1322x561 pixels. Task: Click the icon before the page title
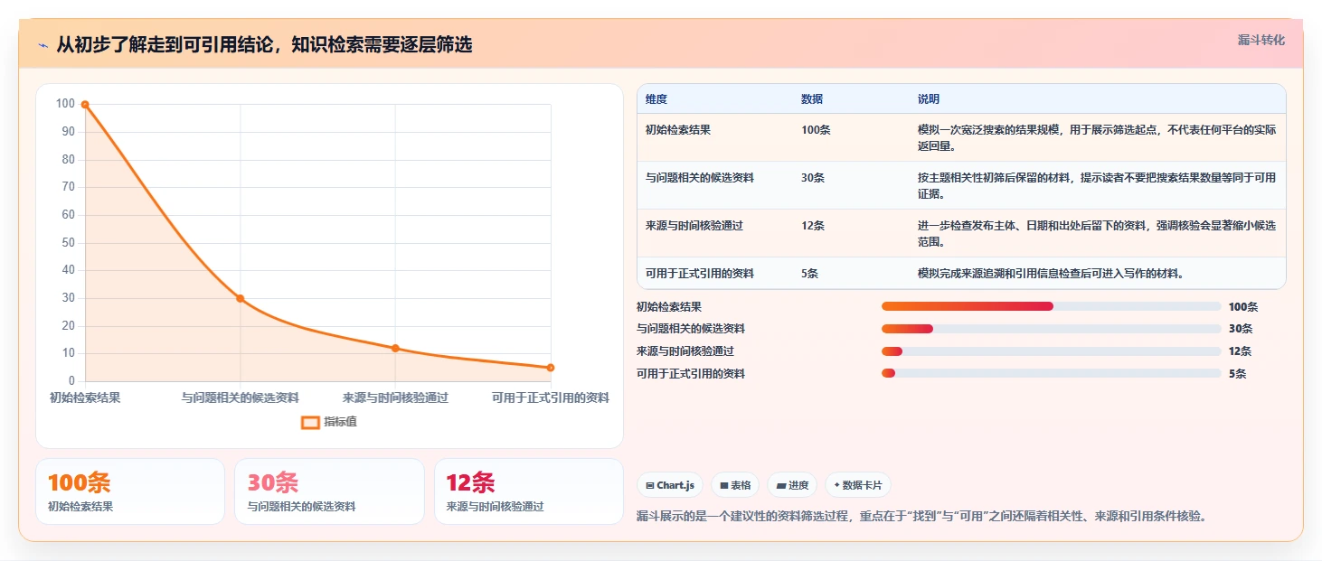point(42,45)
